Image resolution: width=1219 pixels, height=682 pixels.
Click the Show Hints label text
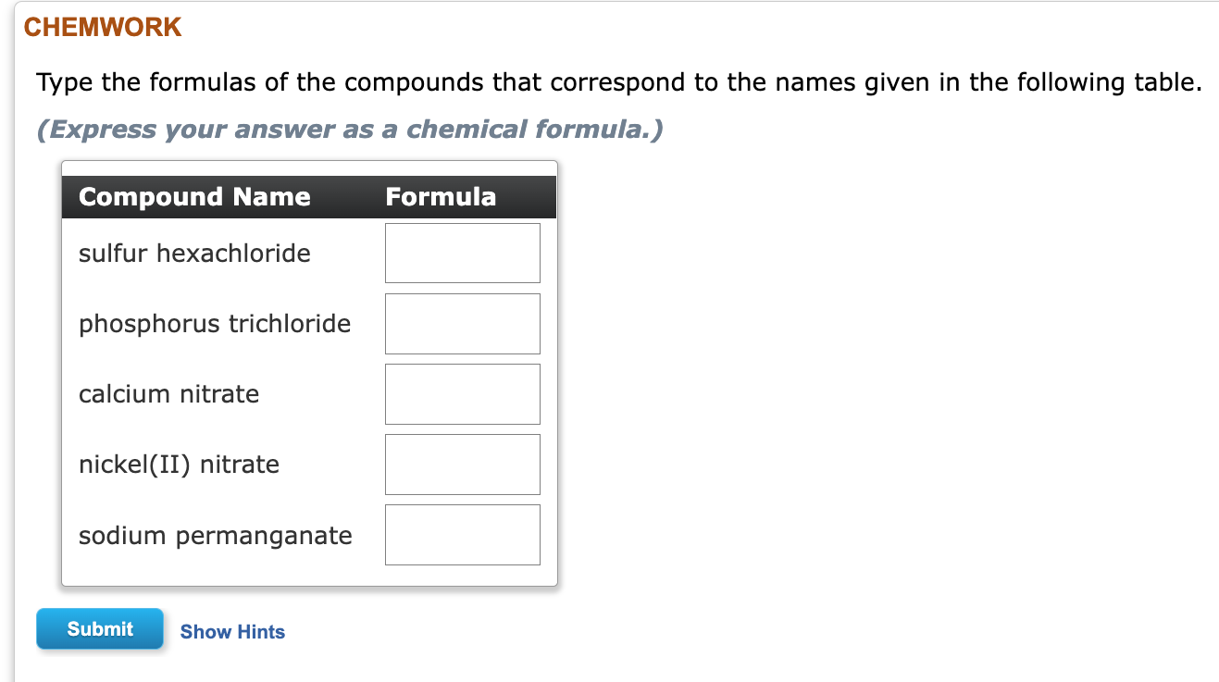(232, 632)
